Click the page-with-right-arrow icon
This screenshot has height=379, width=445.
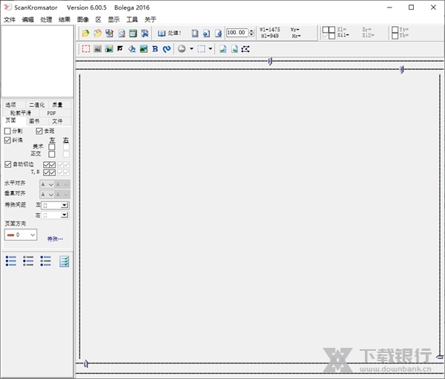point(218,33)
